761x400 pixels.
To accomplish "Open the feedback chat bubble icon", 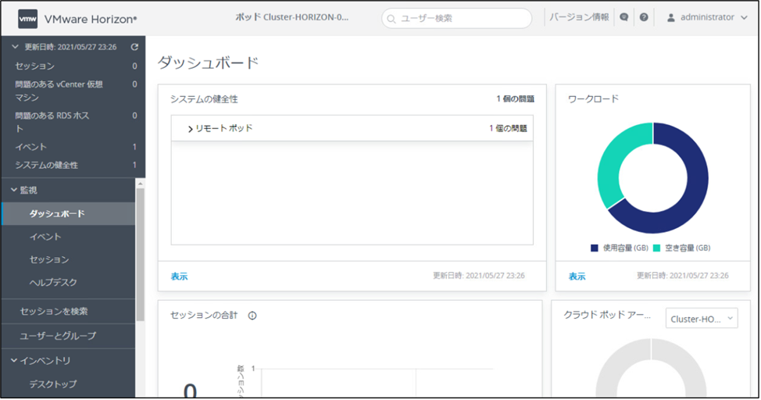I will (623, 17).
